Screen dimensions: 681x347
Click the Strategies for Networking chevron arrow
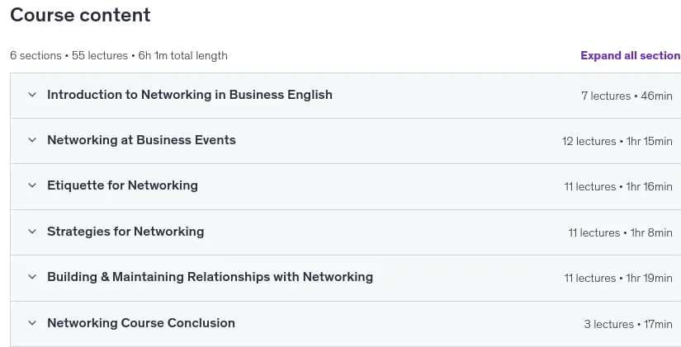[32, 231]
